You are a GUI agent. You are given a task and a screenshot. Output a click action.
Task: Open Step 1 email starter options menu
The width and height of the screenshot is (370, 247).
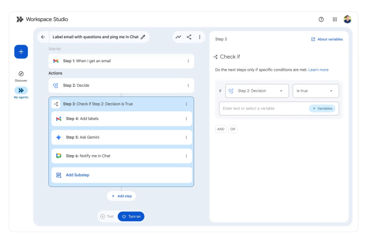(x=188, y=61)
